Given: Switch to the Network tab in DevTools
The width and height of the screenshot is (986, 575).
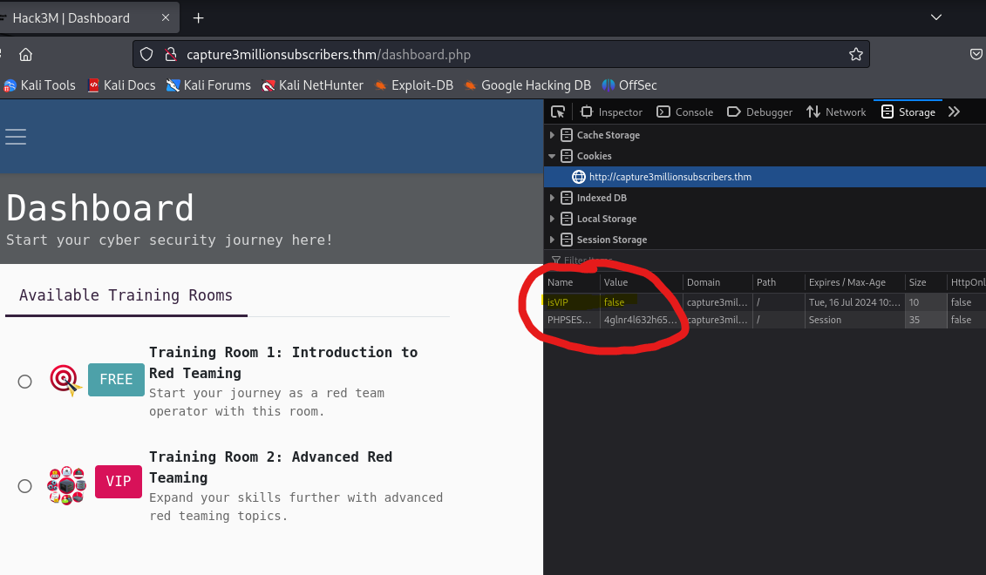Looking at the screenshot, I should pyautogui.click(x=836, y=112).
